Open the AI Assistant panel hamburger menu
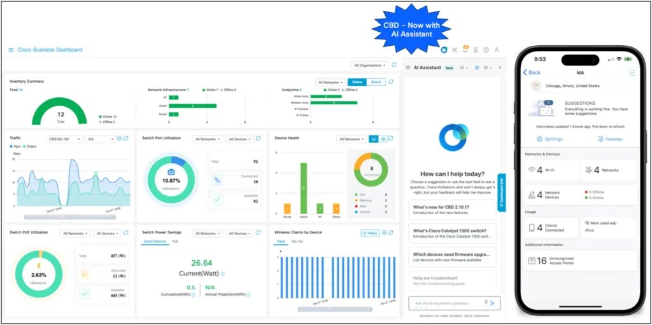This screenshot has height=325, width=652. pos(408,68)
